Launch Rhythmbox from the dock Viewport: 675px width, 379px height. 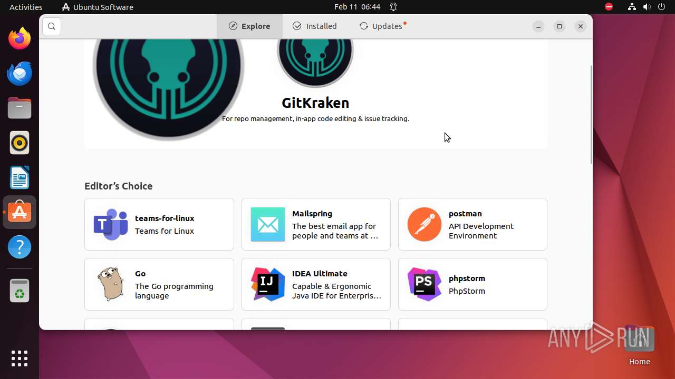pyautogui.click(x=20, y=143)
